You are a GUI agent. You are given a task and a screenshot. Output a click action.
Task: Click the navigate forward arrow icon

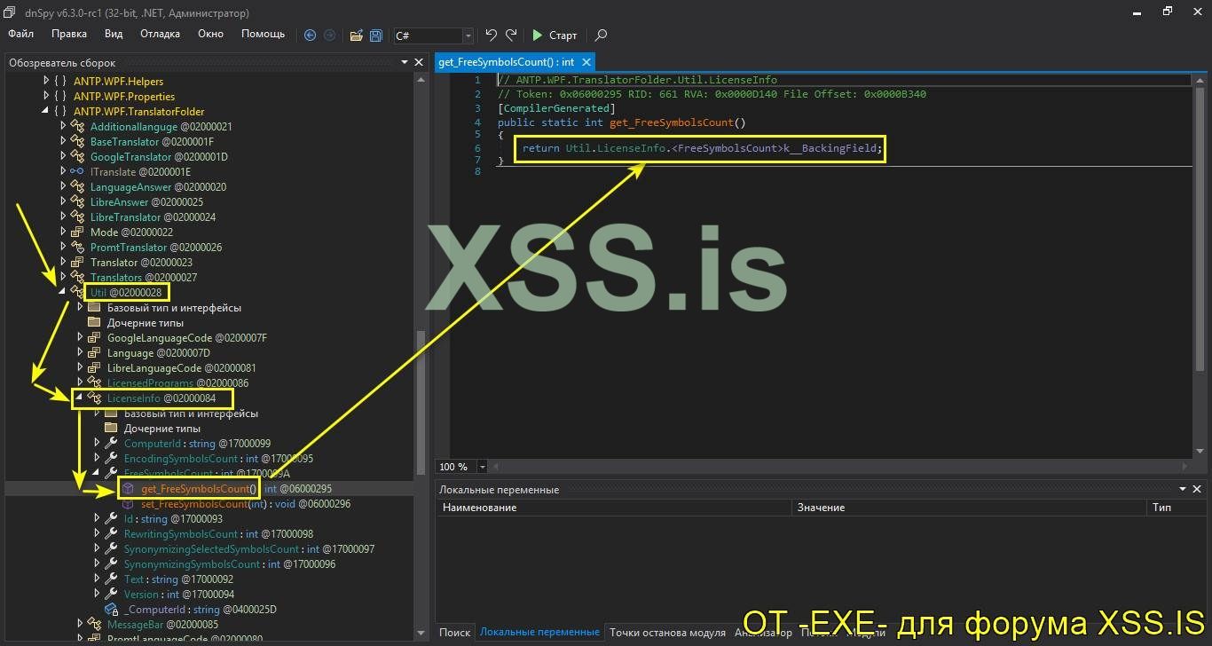pos(330,35)
